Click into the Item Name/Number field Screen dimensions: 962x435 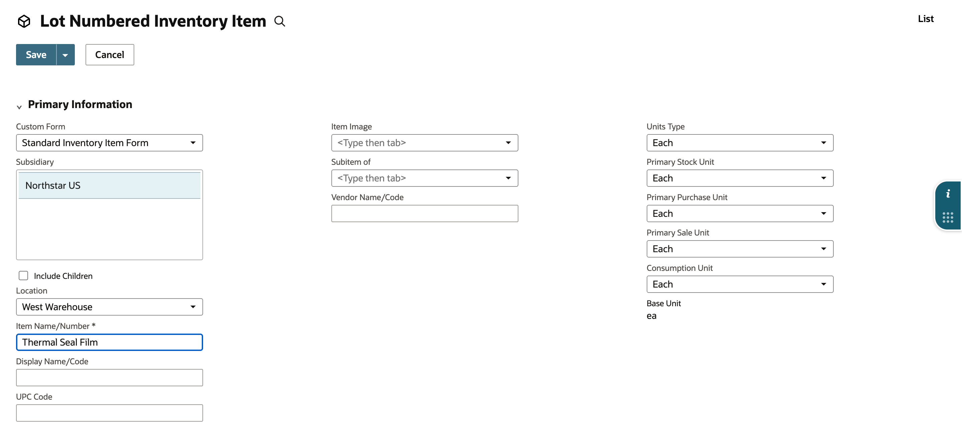click(x=110, y=342)
